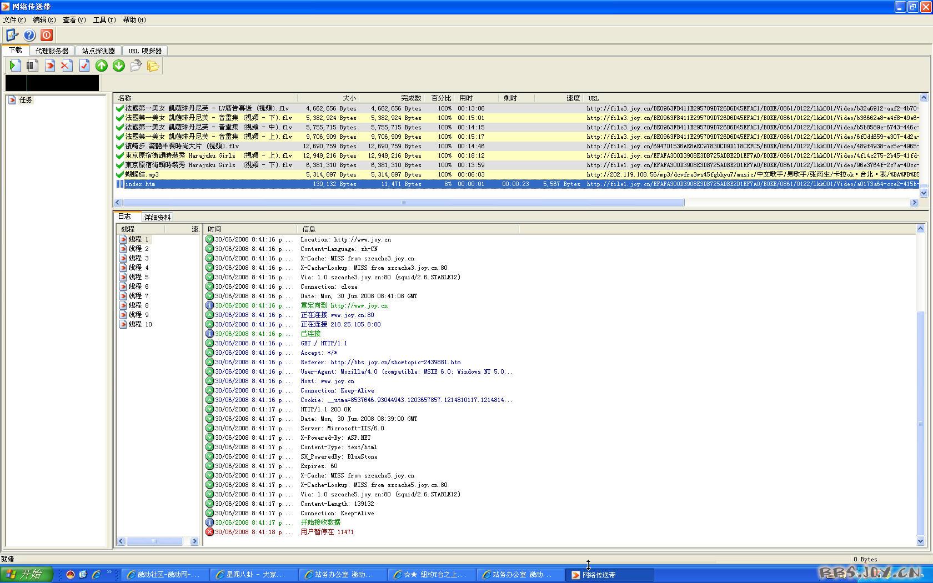Click thread list scroll right arrow
Screen dimensions: 933x583
click(x=194, y=541)
